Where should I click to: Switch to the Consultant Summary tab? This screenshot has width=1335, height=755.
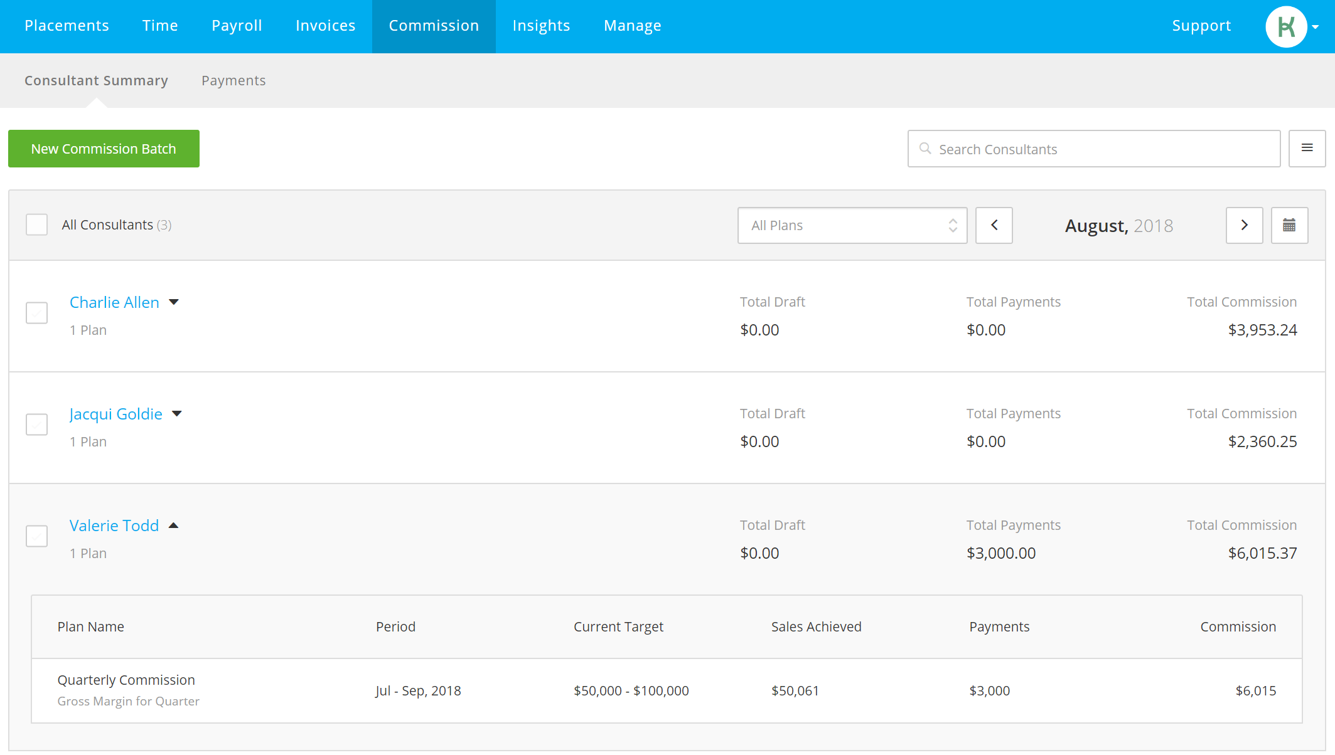click(x=96, y=80)
